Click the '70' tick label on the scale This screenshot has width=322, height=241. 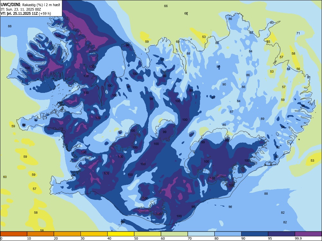click(190, 238)
